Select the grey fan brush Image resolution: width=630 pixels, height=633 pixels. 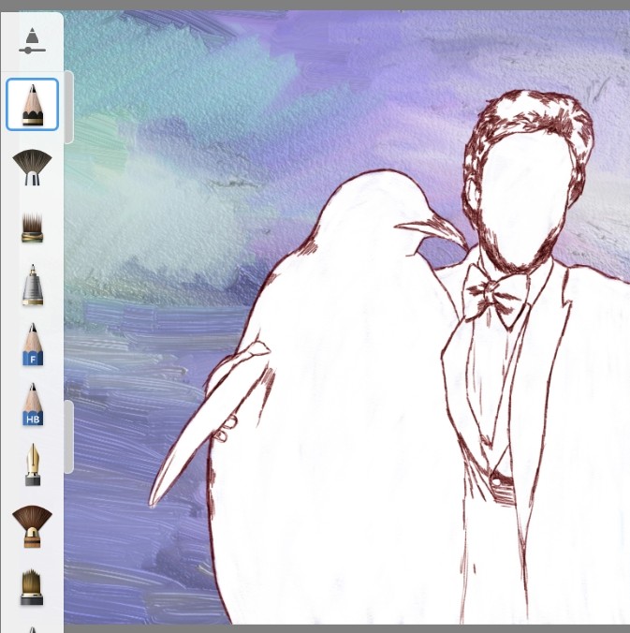pos(32,167)
